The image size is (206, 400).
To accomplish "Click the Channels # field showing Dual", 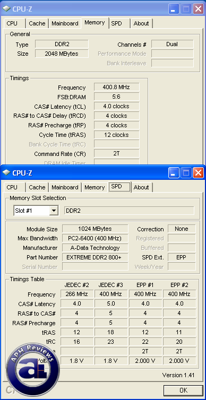I will tap(173, 44).
